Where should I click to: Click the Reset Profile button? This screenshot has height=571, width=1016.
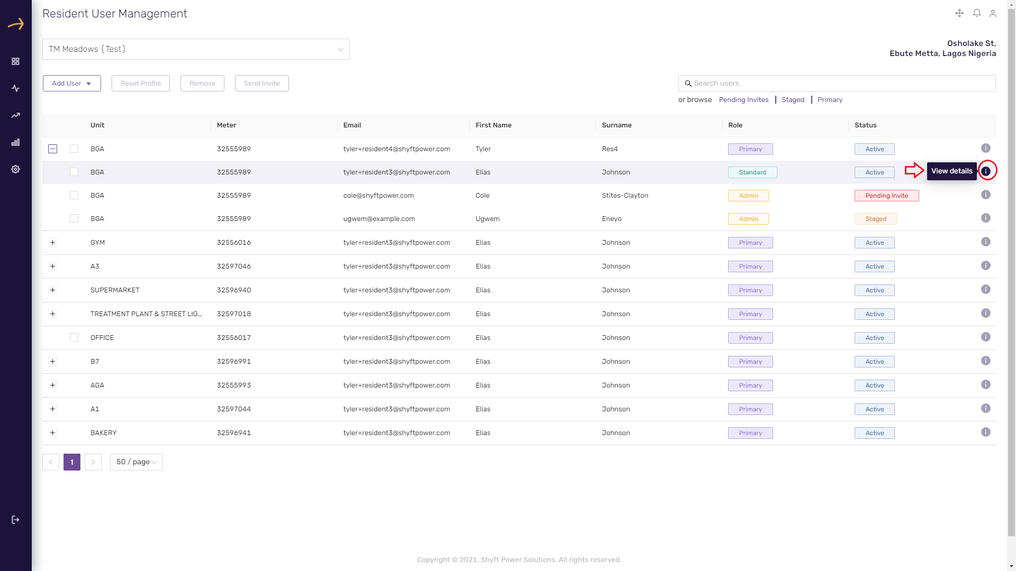(x=141, y=84)
